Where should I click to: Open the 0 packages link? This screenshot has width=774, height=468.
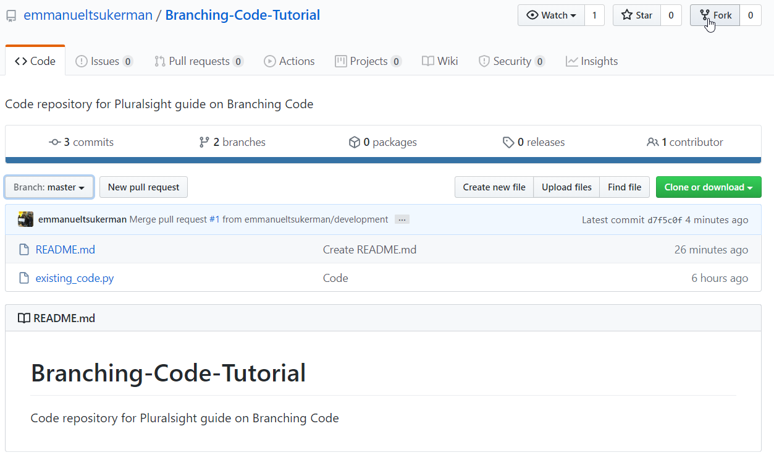coord(383,142)
